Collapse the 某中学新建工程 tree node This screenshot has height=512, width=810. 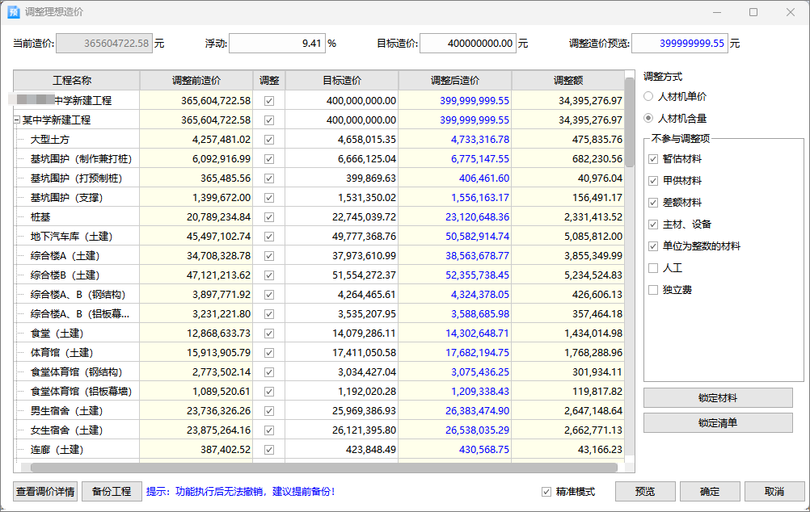pyautogui.click(x=17, y=120)
